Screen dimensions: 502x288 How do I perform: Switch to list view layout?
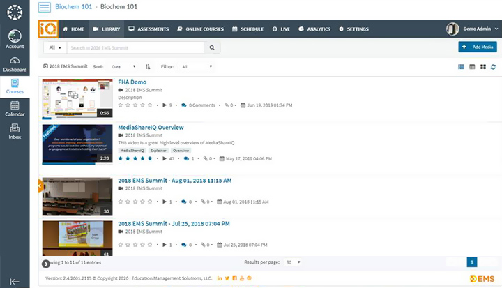click(x=461, y=67)
